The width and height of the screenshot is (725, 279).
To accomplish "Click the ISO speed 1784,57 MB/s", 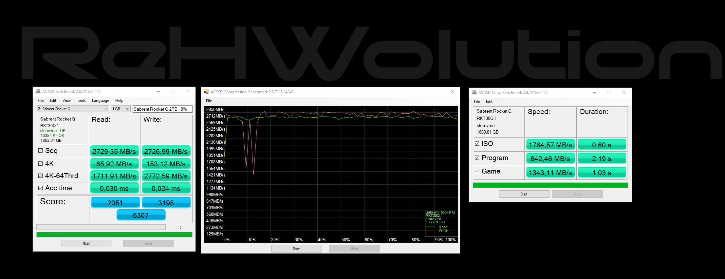I will tap(550, 145).
